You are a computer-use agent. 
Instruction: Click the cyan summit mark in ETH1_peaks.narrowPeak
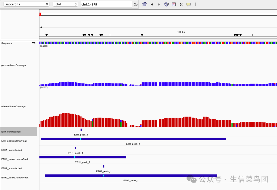pyautogui.click(x=75, y=157)
